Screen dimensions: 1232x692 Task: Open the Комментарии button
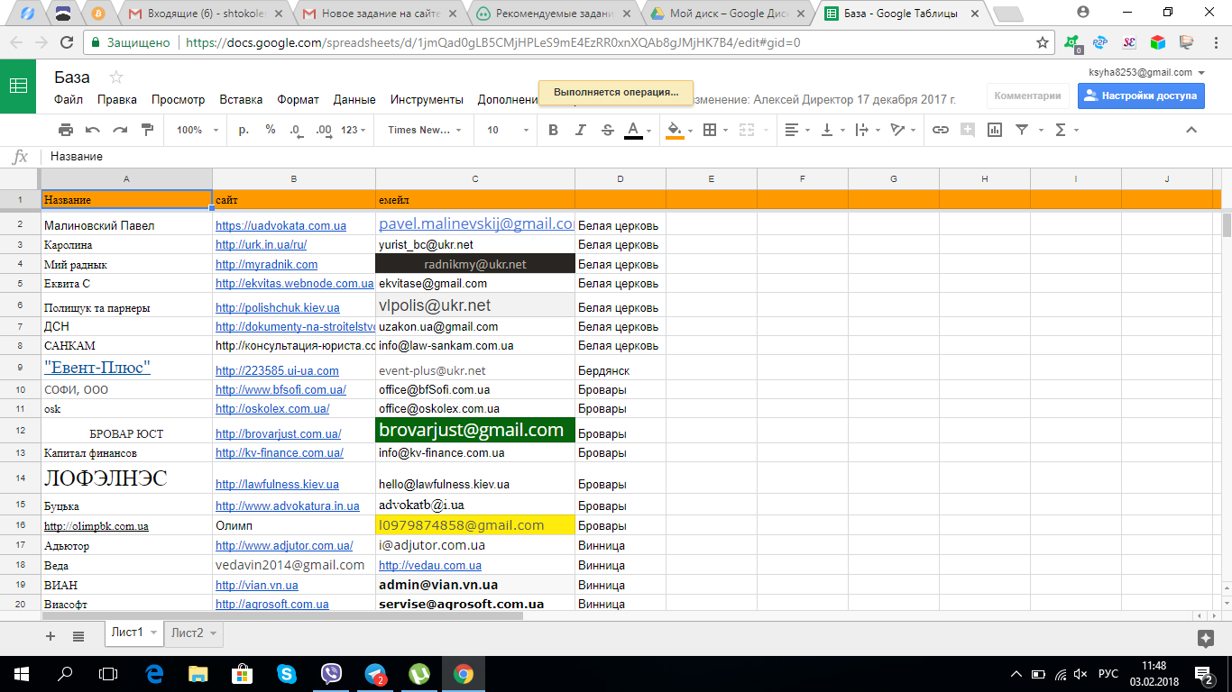(x=1027, y=96)
